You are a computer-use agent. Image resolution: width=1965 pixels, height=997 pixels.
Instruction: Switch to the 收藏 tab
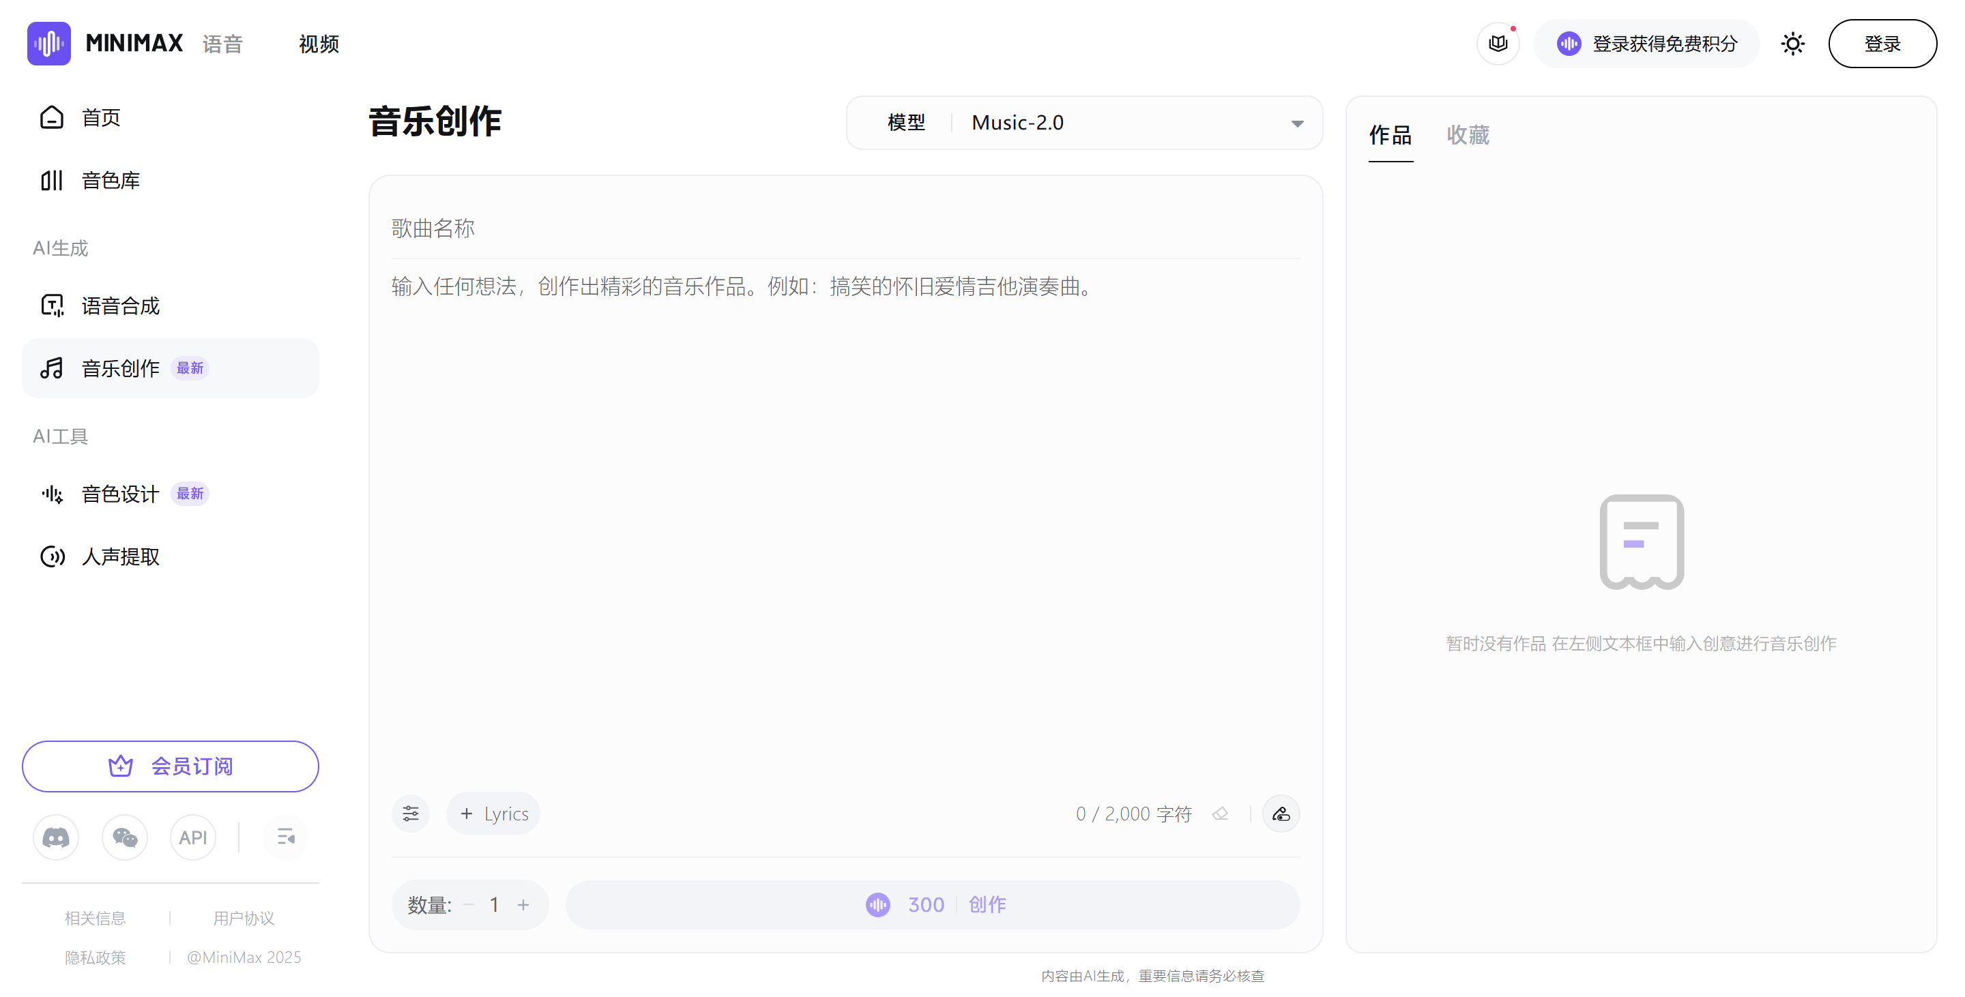click(x=1467, y=136)
